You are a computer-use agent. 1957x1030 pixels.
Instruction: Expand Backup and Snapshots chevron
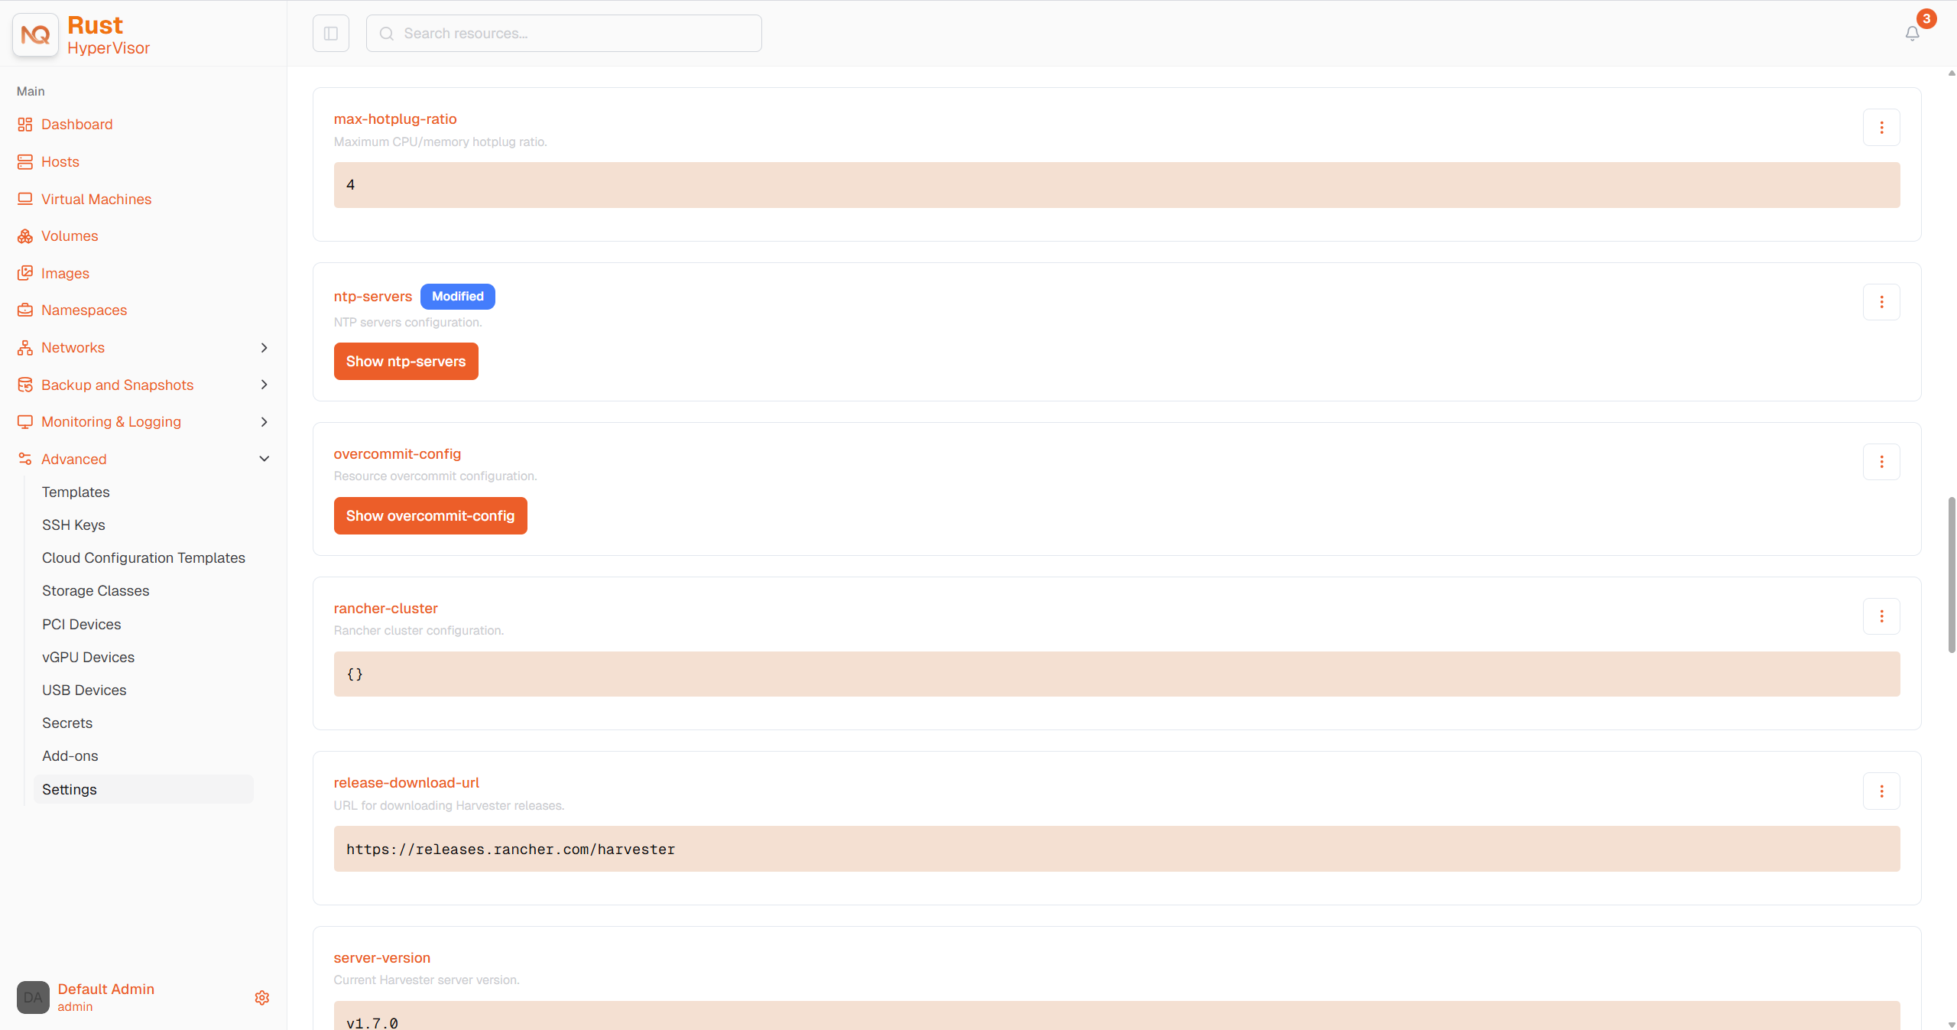[265, 385]
